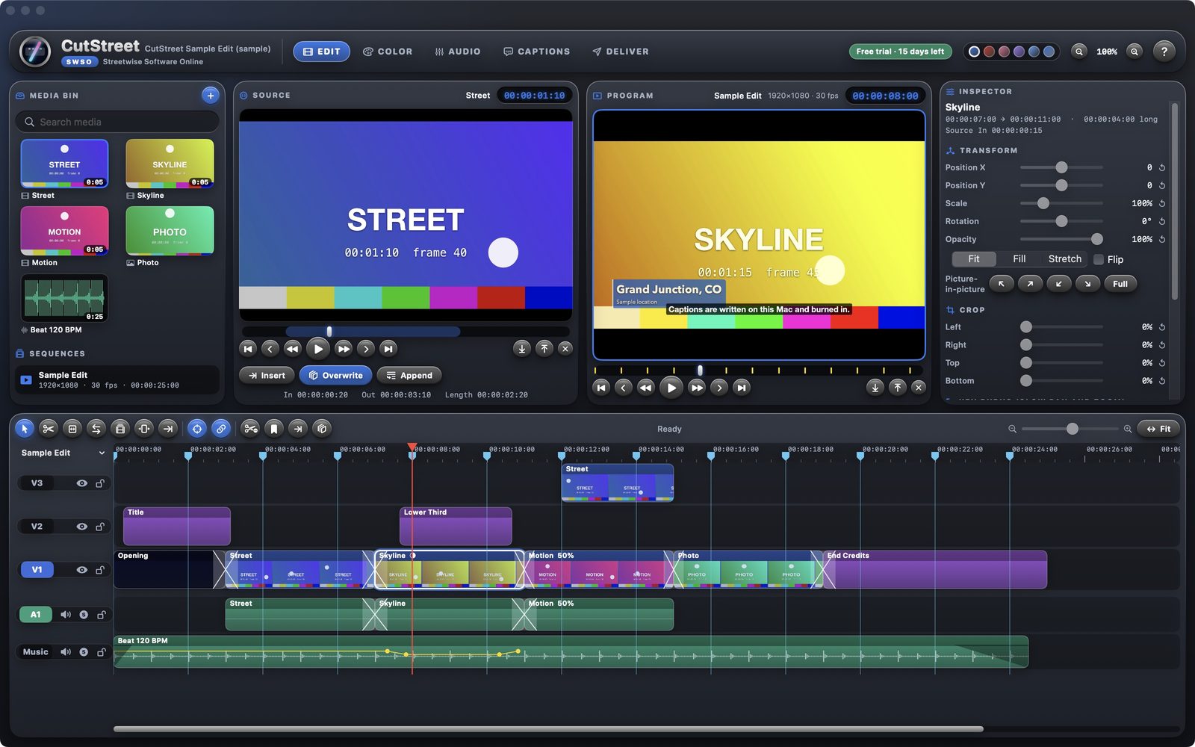Viewport: 1195px width, 747px height.
Task: Toggle timeline snapping crosshair icon
Action: (x=197, y=428)
